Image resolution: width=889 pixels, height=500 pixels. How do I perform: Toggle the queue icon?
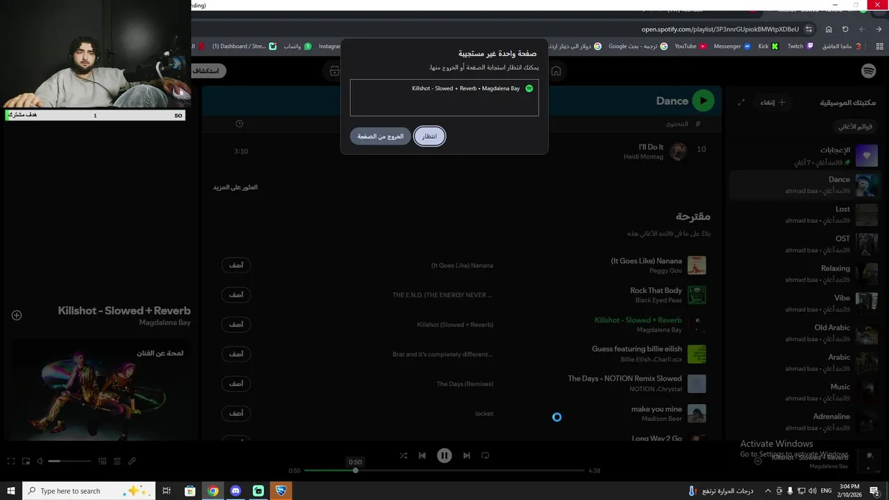117,461
